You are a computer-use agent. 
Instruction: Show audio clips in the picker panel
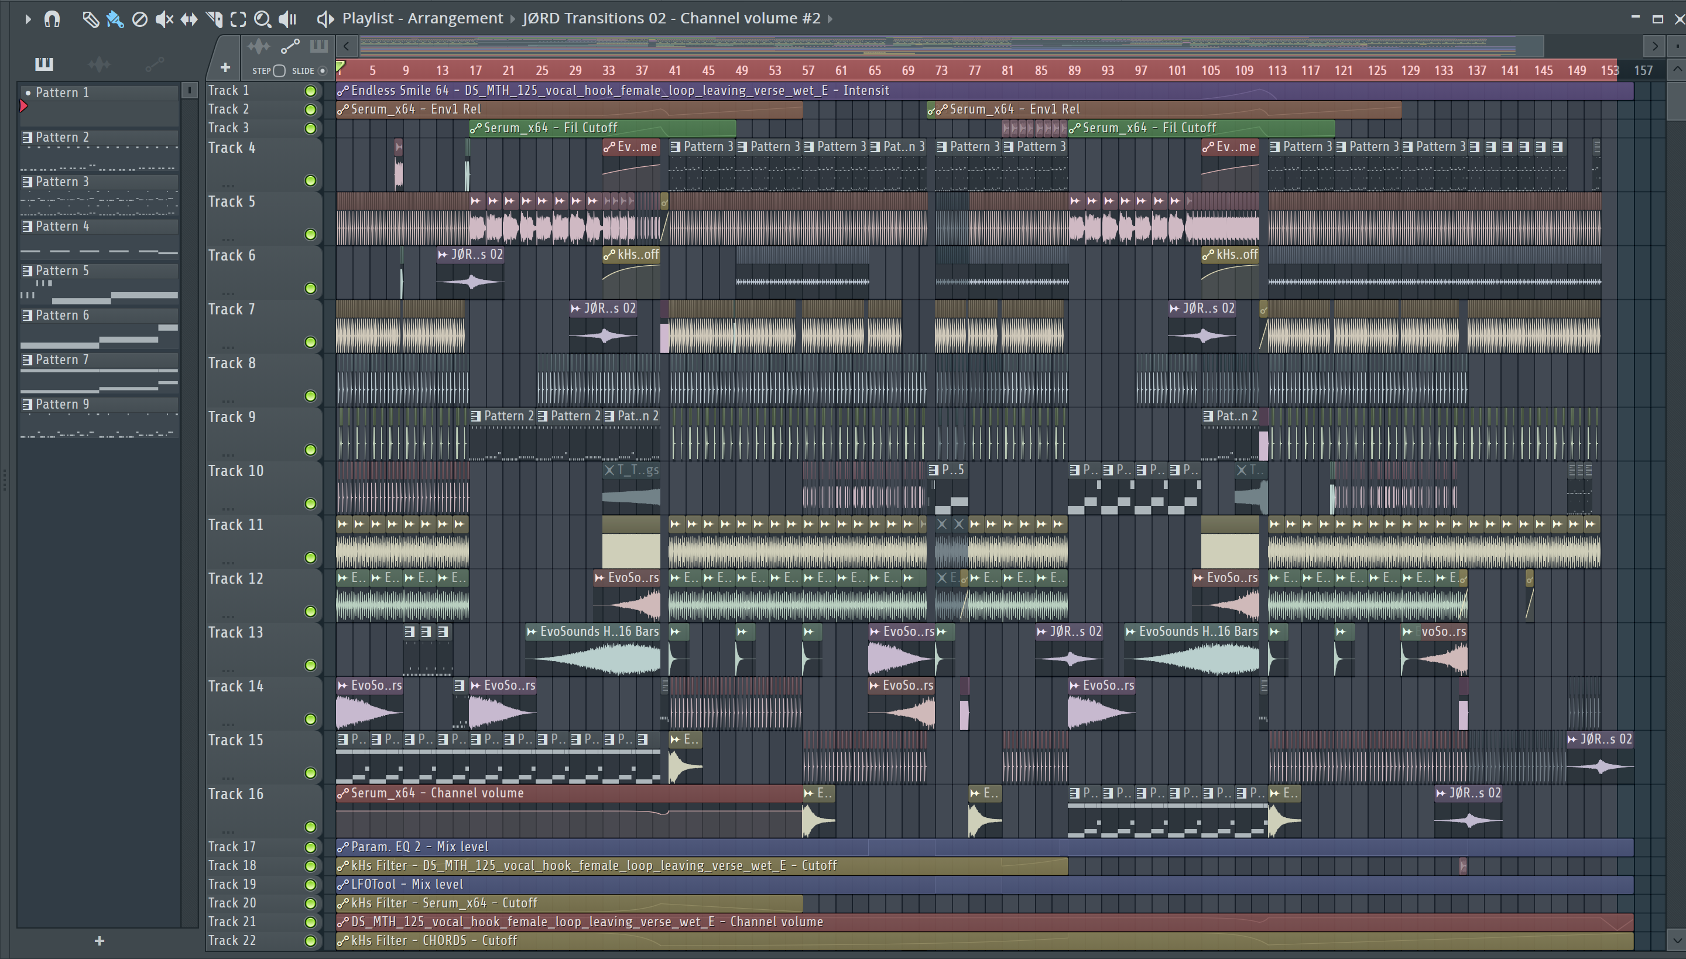pos(99,64)
